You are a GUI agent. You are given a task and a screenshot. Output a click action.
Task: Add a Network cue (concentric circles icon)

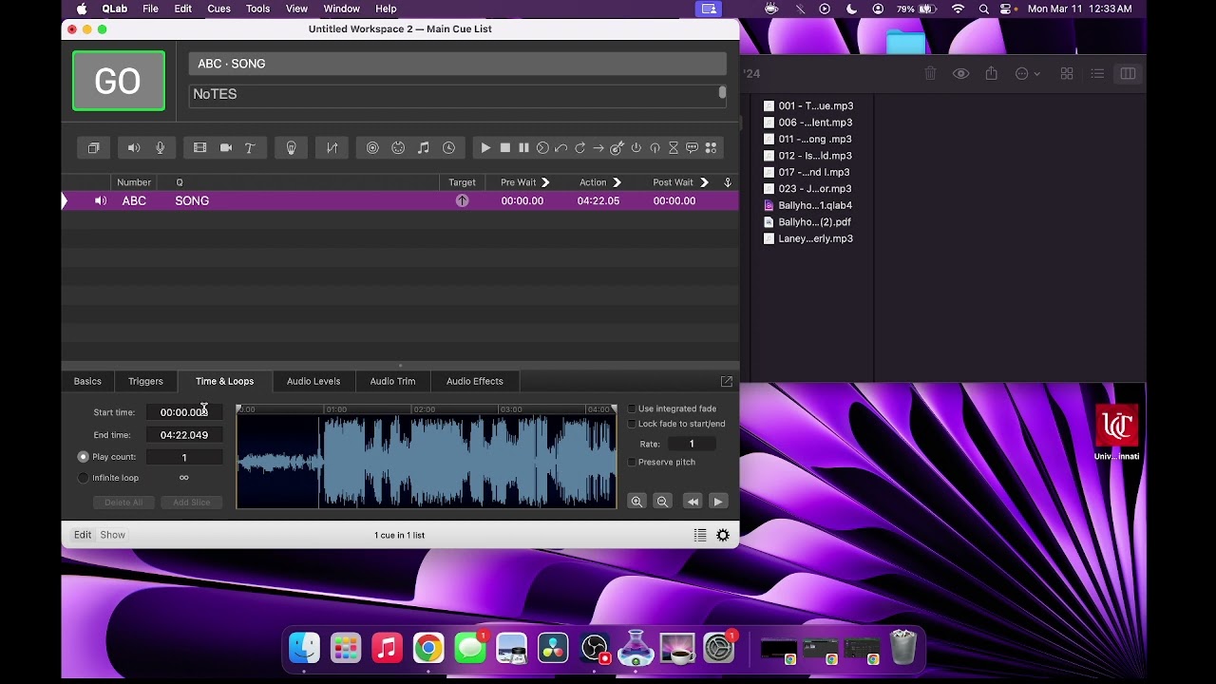tap(372, 148)
